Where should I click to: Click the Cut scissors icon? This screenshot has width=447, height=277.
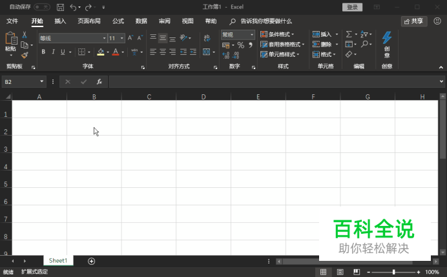(25, 35)
